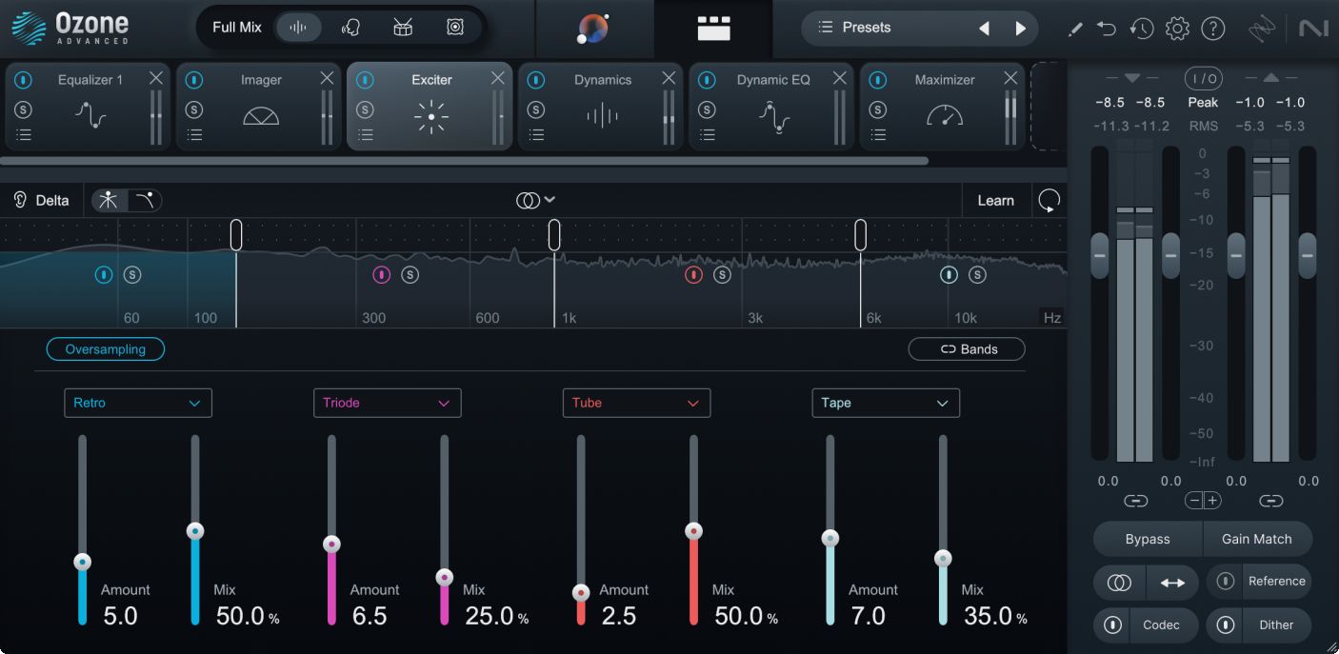
Task: Select the Maximizer module tab
Action: pyautogui.click(x=942, y=107)
